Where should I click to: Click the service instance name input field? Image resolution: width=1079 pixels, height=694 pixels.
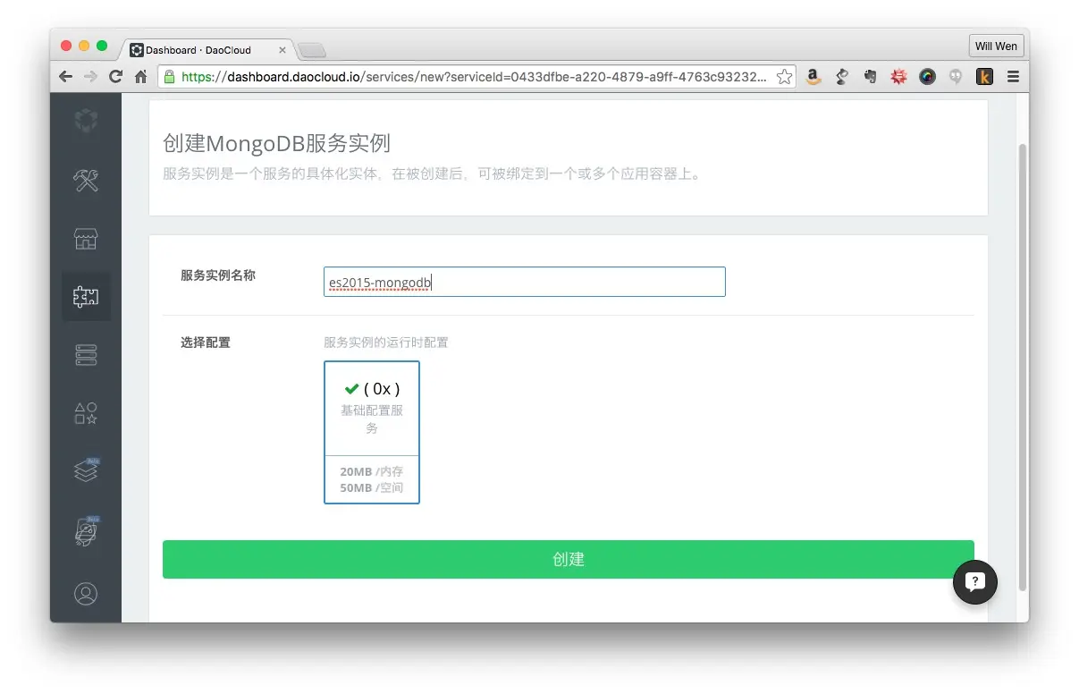pyautogui.click(x=525, y=282)
